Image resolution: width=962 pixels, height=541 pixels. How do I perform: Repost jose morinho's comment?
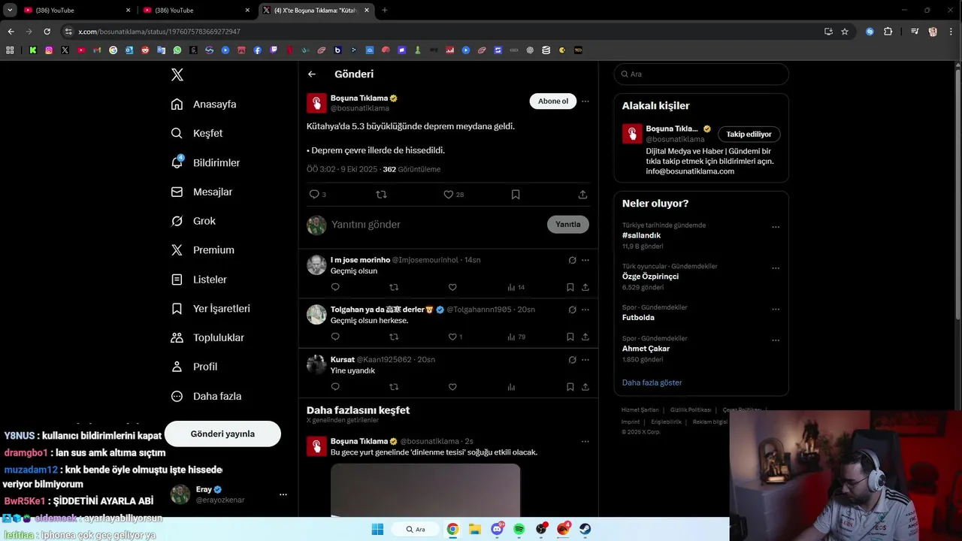(x=394, y=287)
